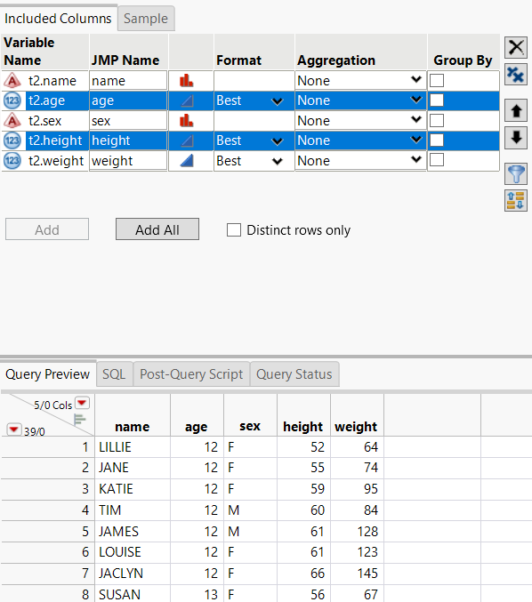Switch to the Included Columns tab

pos(58,19)
